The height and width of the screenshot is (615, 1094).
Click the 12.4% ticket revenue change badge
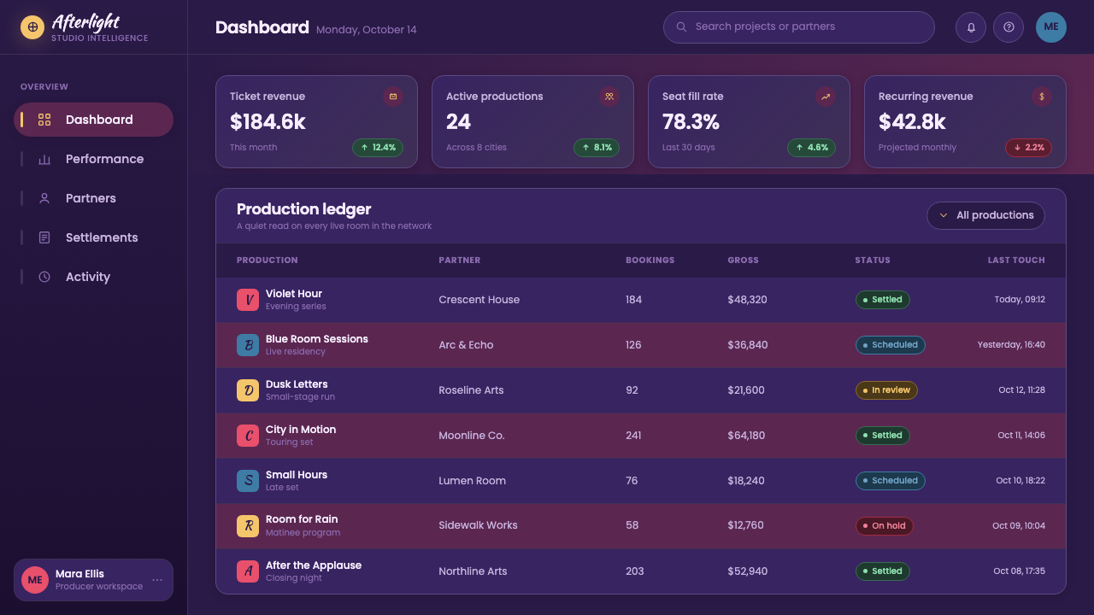click(x=378, y=148)
